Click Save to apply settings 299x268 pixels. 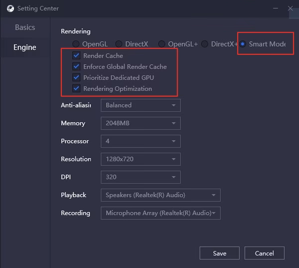(x=219, y=253)
